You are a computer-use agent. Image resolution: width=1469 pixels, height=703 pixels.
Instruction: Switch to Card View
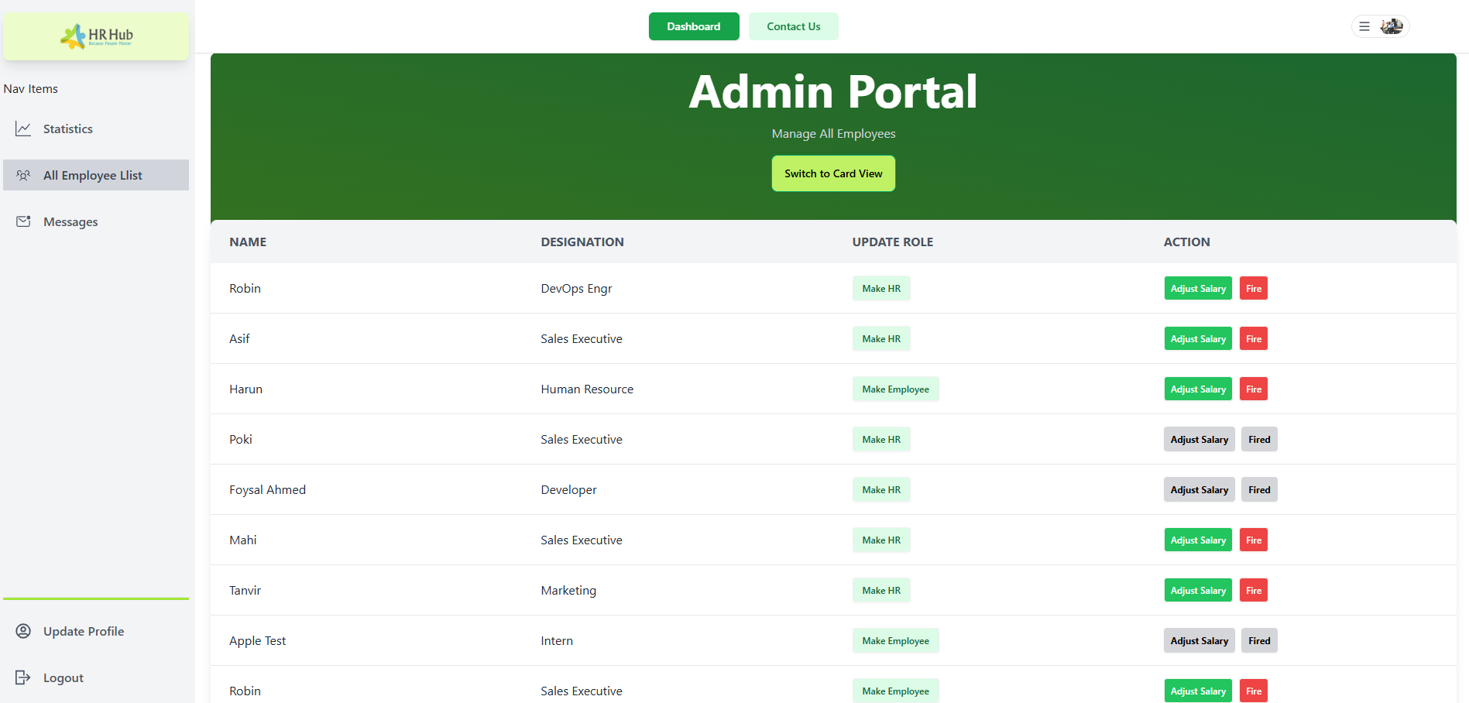833,173
